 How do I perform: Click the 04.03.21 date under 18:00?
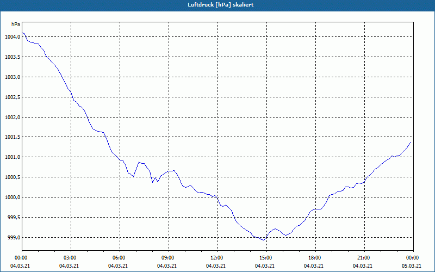point(314,266)
